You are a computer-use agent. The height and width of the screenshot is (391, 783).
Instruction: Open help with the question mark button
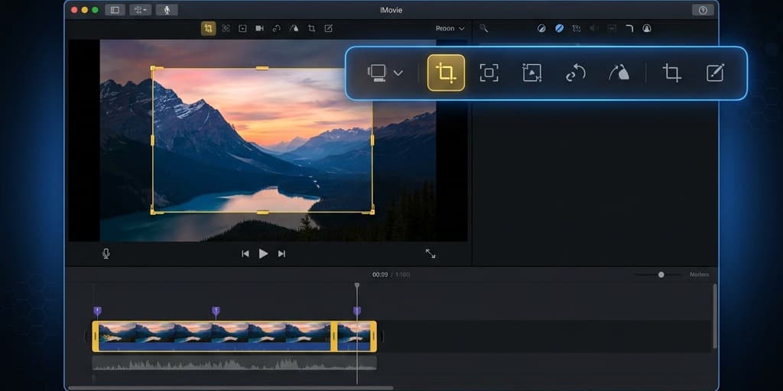(x=703, y=10)
